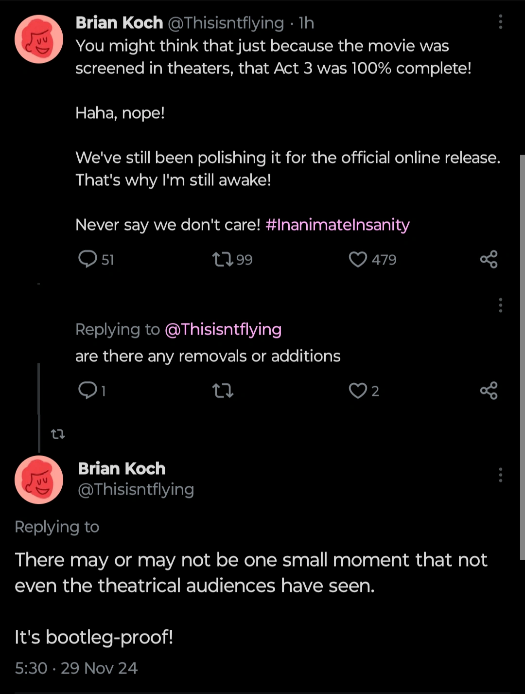The image size is (525, 694).
Task: Open Brian Koch's name on the top tweet
Action: click(119, 23)
